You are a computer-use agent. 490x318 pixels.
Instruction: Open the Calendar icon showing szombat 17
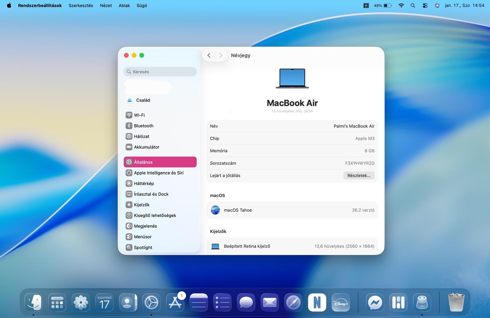(104, 302)
